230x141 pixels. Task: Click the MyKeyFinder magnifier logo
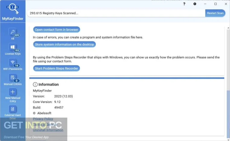coord(13,9)
